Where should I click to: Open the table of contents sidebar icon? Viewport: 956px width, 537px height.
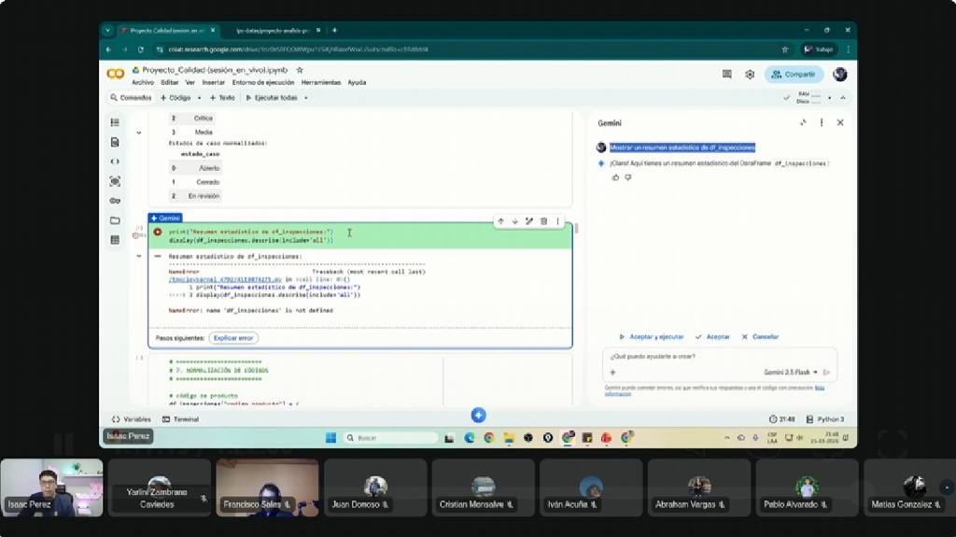tap(115, 122)
